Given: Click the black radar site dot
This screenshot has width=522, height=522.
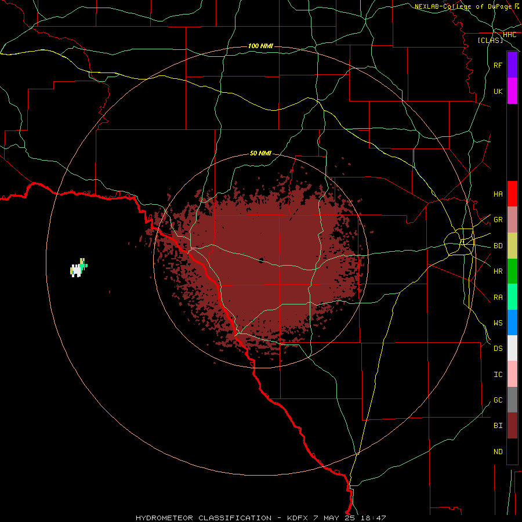Looking at the screenshot, I should tap(262, 260).
